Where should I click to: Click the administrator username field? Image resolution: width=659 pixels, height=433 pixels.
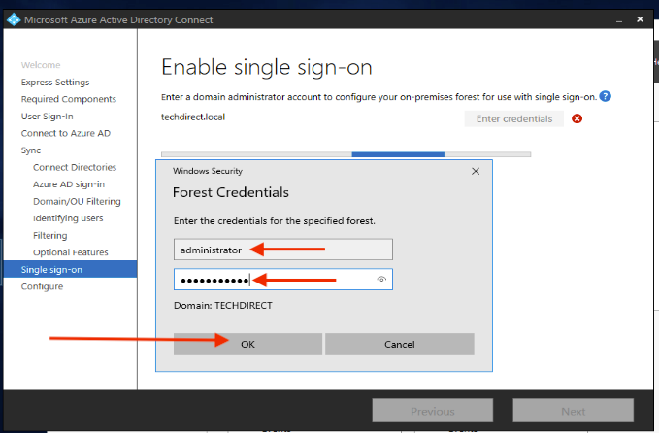tap(283, 250)
